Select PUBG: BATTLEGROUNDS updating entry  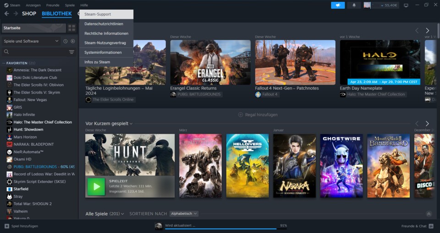coord(41,167)
